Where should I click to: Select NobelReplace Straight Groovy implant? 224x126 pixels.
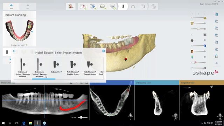73,68
